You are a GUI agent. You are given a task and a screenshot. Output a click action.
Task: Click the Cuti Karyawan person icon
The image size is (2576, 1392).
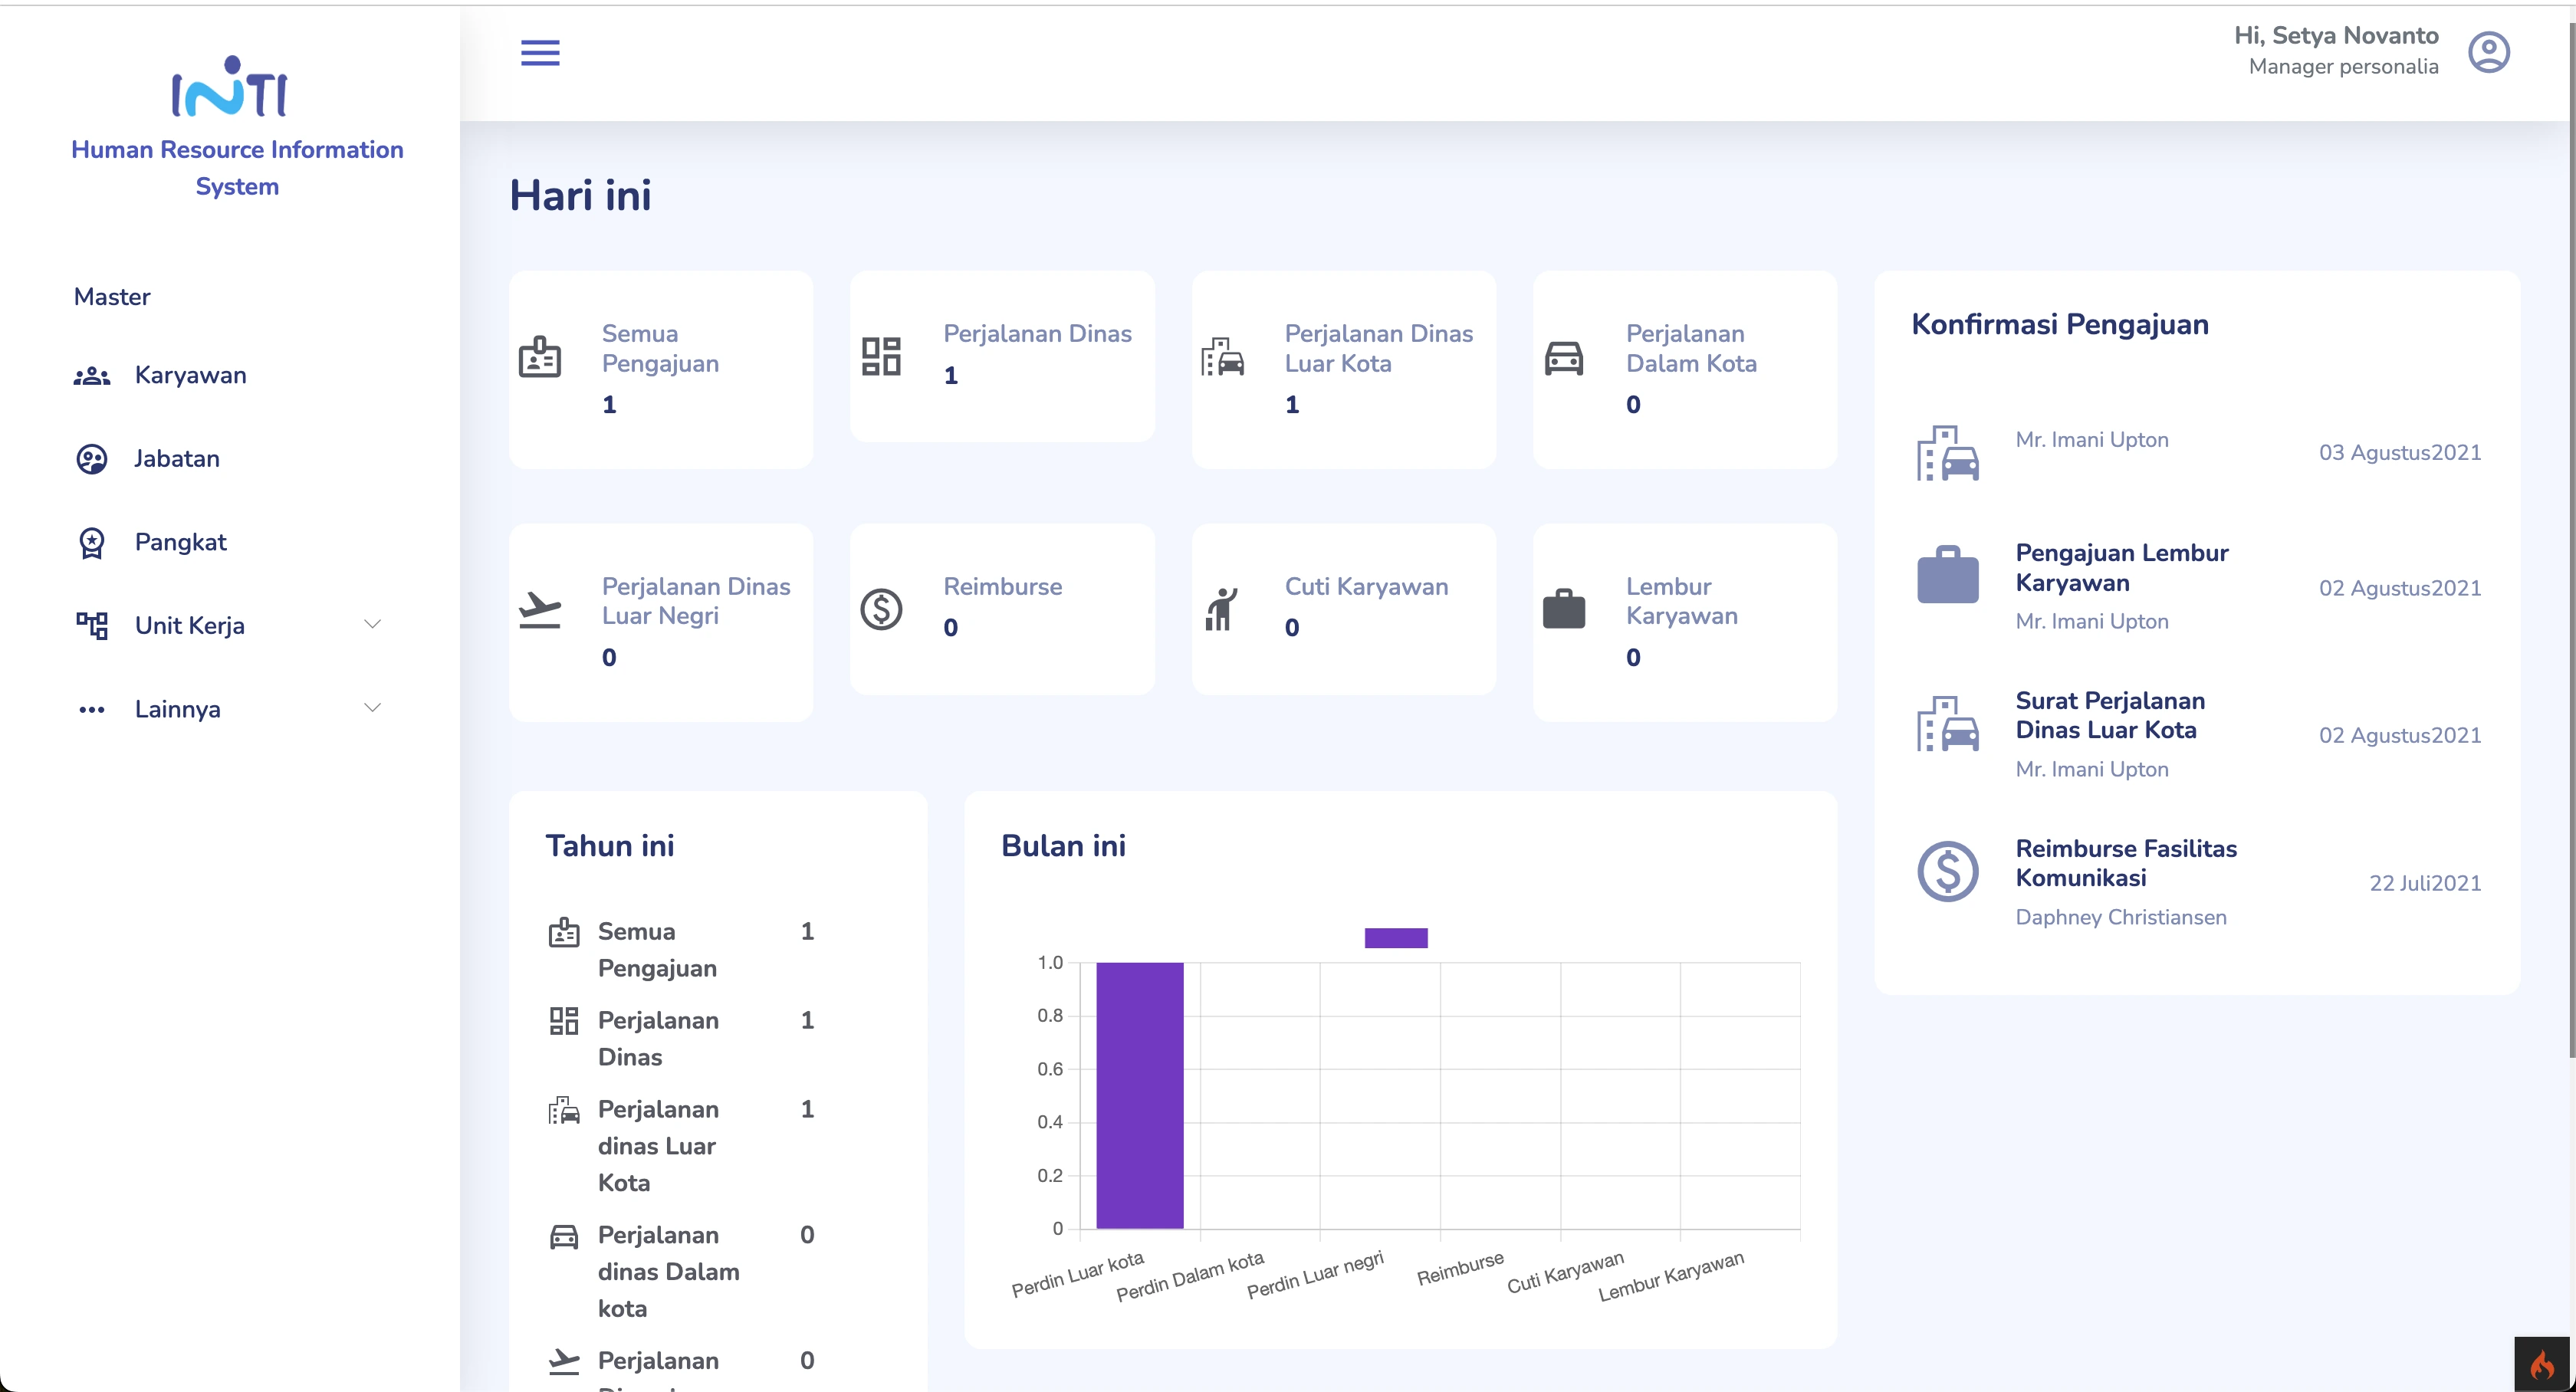click(x=1222, y=610)
